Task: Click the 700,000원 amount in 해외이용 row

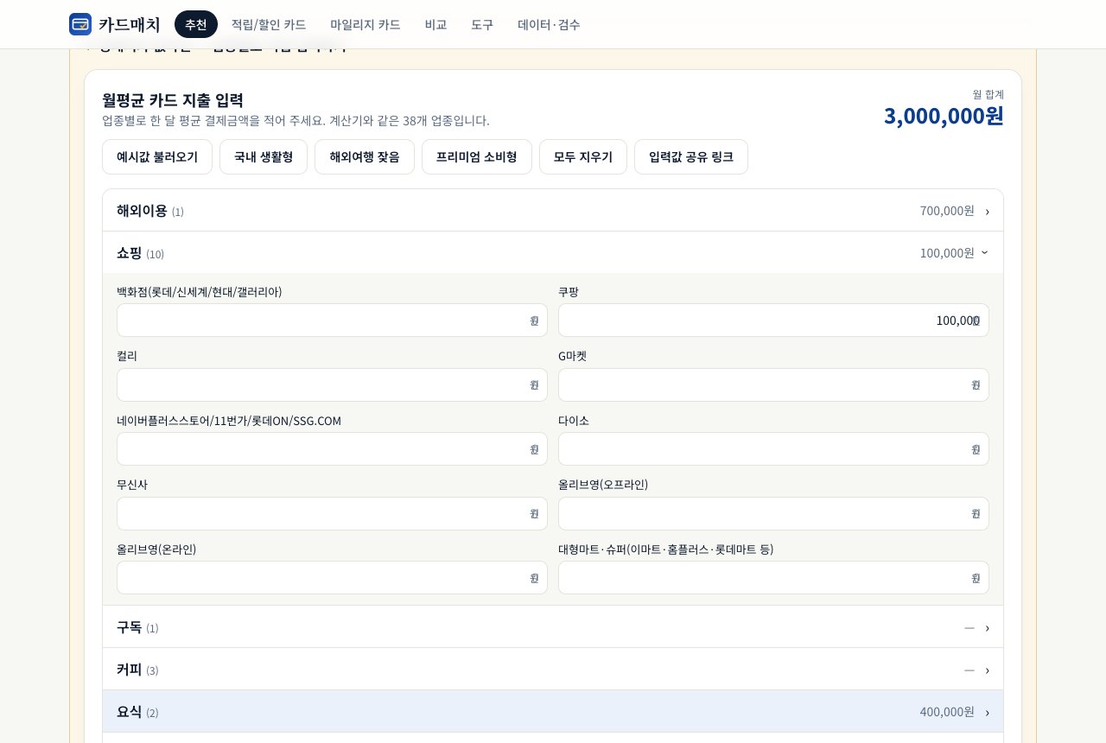Action: click(947, 211)
